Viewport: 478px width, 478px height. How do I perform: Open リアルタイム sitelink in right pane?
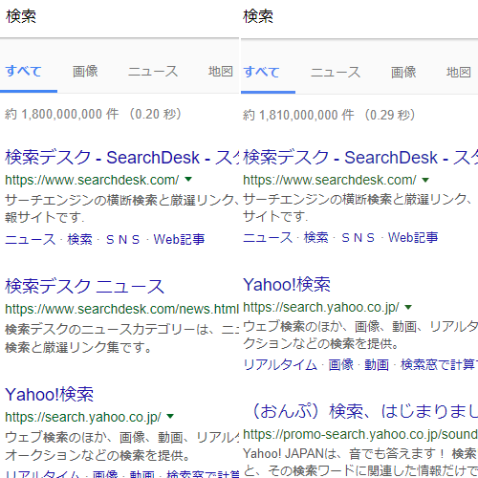coord(280,364)
